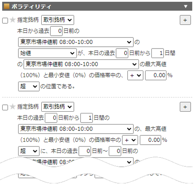Open the 始値 price type dropdown
Image resolution: width=194 pixels, height=186 pixels.
(x=47, y=53)
